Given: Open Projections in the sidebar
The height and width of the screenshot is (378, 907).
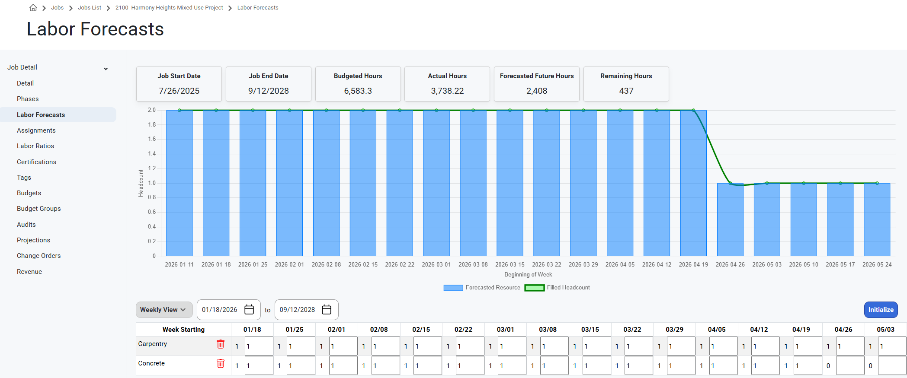Looking at the screenshot, I should click(x=33, y=240).
